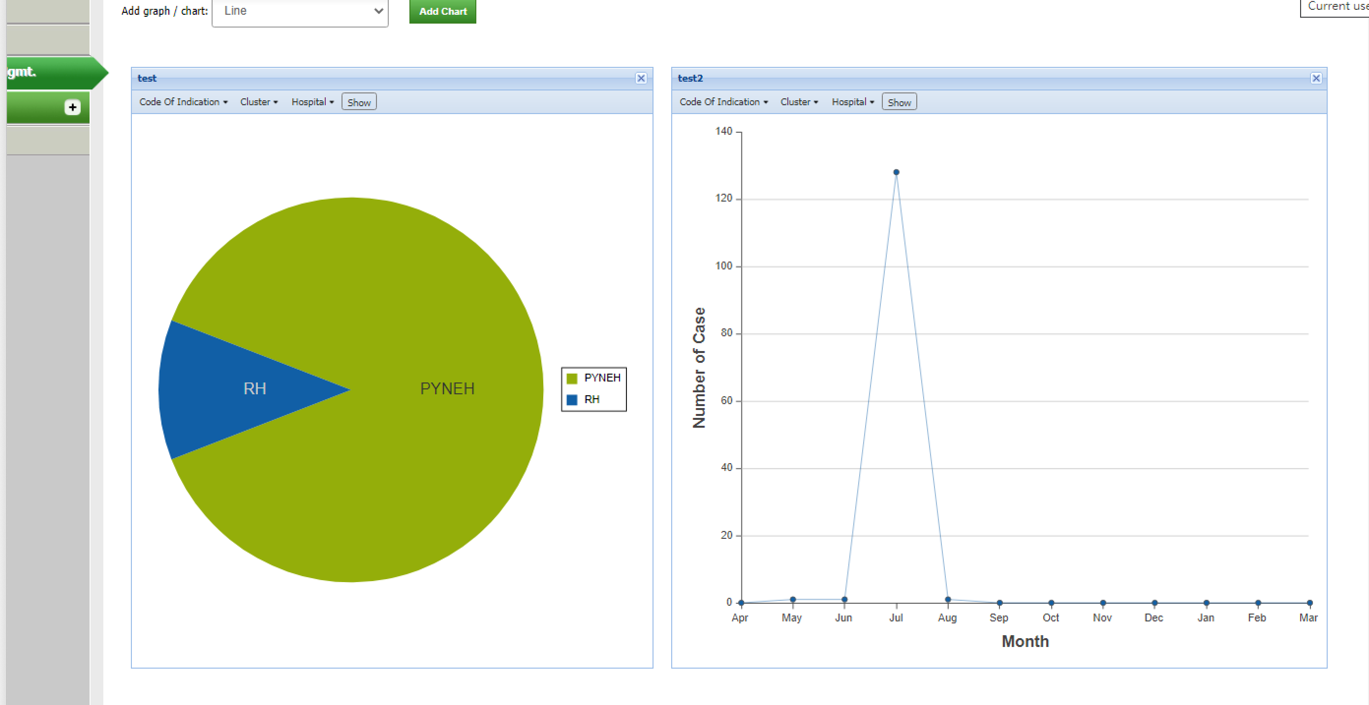Click Show button in test2 panel
The width and height of the screenshot is (1369, 705).
[899, 102]
